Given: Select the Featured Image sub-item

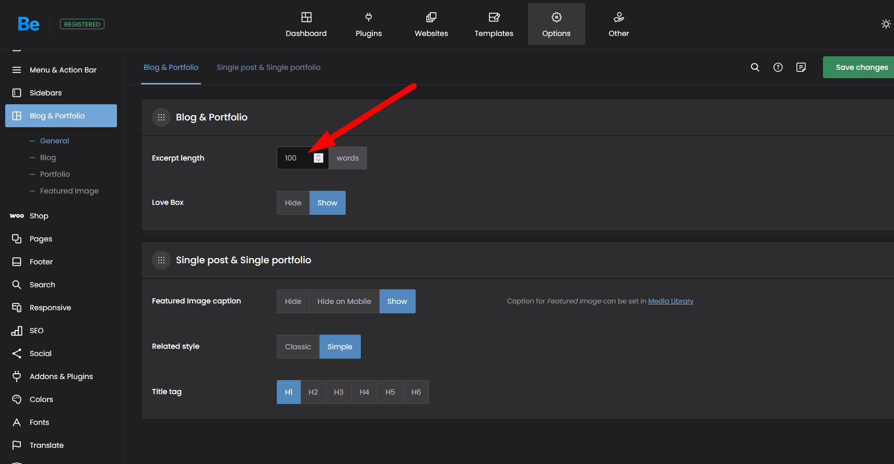Looking at the screenshot, I should pyautogui.click(x=69, y=191).
